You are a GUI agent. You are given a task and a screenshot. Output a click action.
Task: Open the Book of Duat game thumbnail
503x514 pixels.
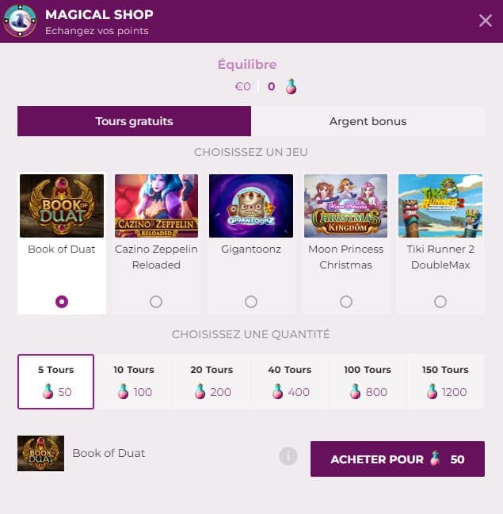click(62, 206)
